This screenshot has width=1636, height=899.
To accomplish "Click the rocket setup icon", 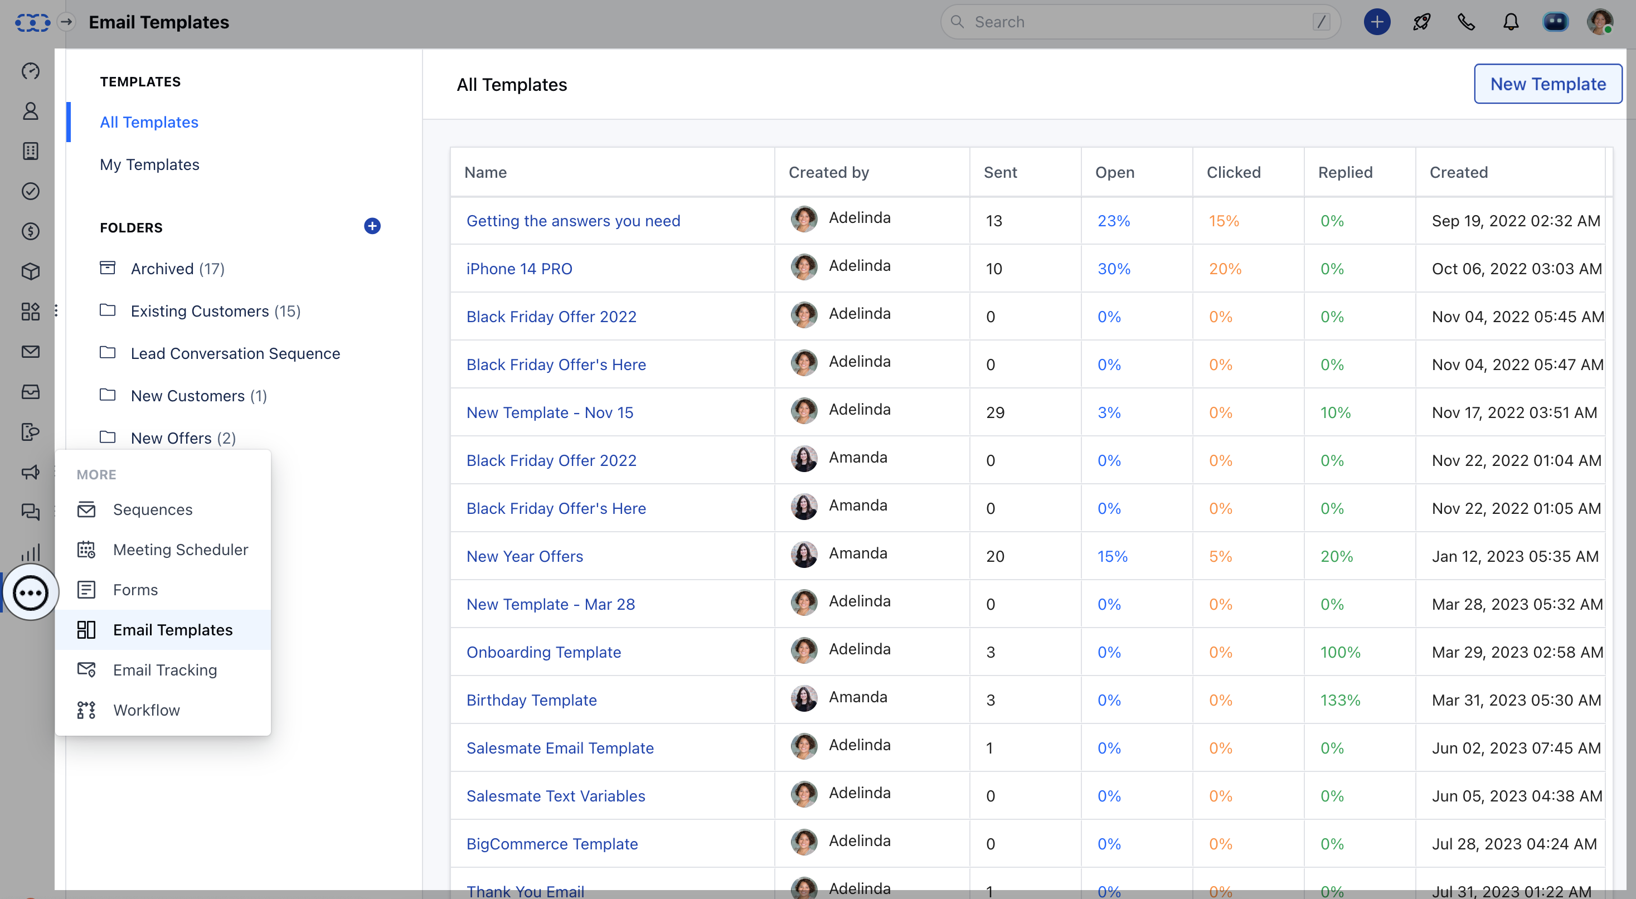I will (x=1421, y=22).
